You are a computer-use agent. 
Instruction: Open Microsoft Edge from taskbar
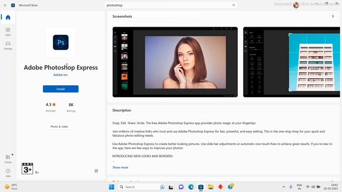coord(191,187)
